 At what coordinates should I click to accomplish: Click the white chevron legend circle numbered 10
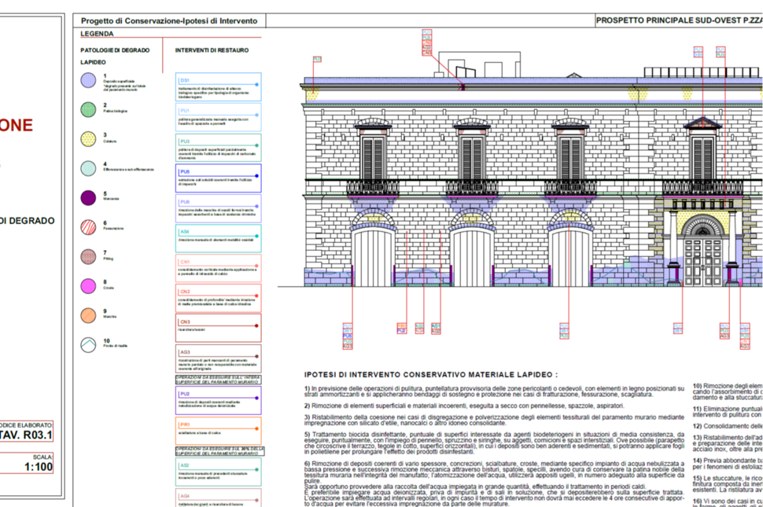pyautogui.click(x=88, y=345)
